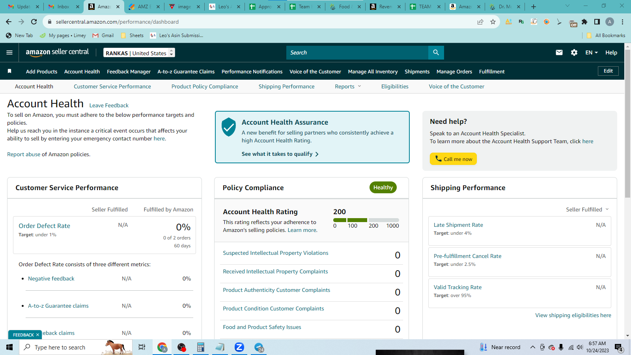Open A-to-z Guarantee Claims menu item
This screenshot has height=355, width=631.
pos(186,71)
